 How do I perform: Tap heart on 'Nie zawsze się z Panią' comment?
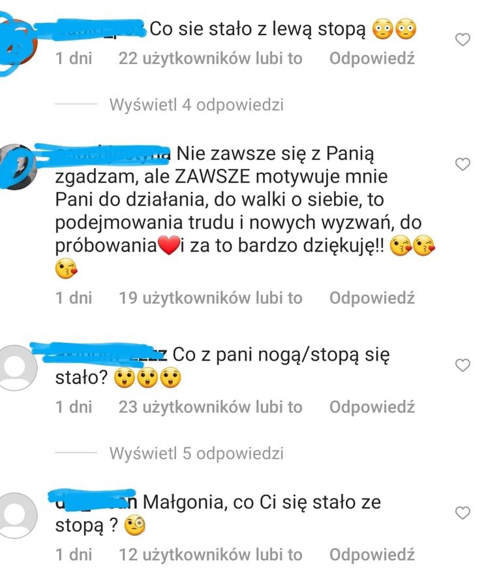462,164
